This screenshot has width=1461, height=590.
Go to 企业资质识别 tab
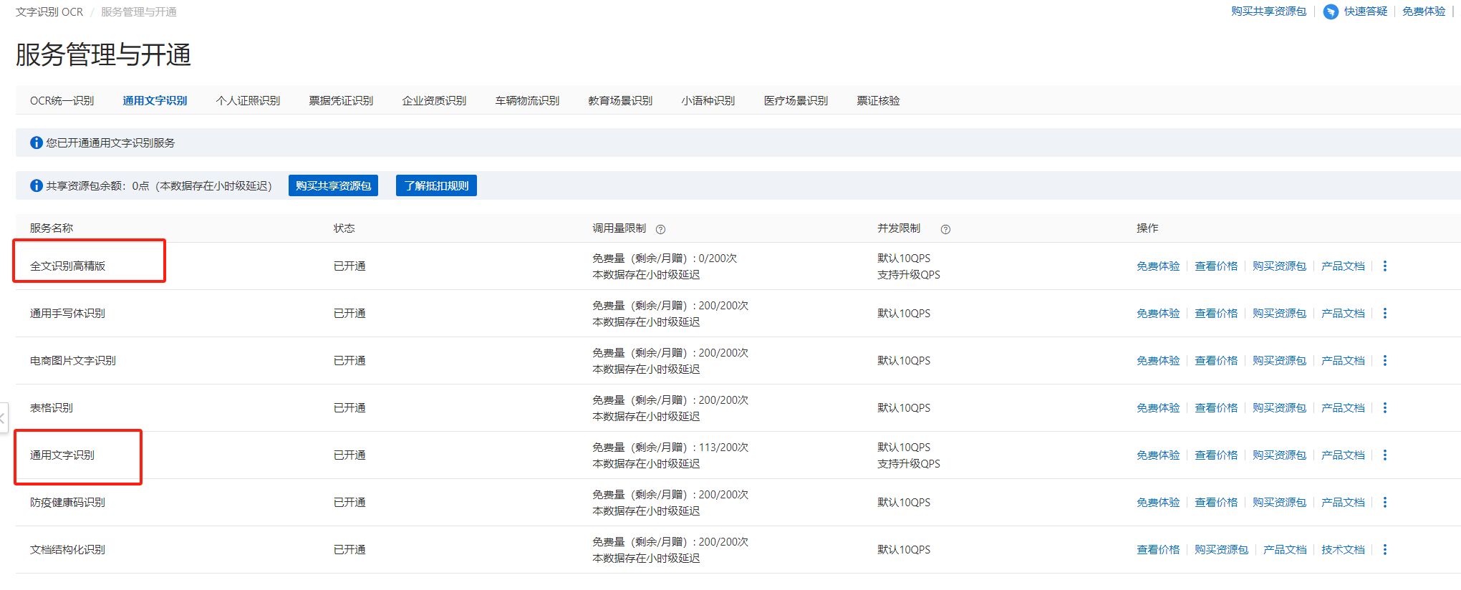434,100
